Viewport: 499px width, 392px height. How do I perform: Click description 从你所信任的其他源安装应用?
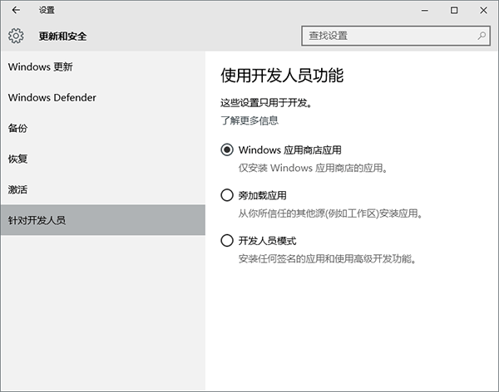[x=331, y=213]
